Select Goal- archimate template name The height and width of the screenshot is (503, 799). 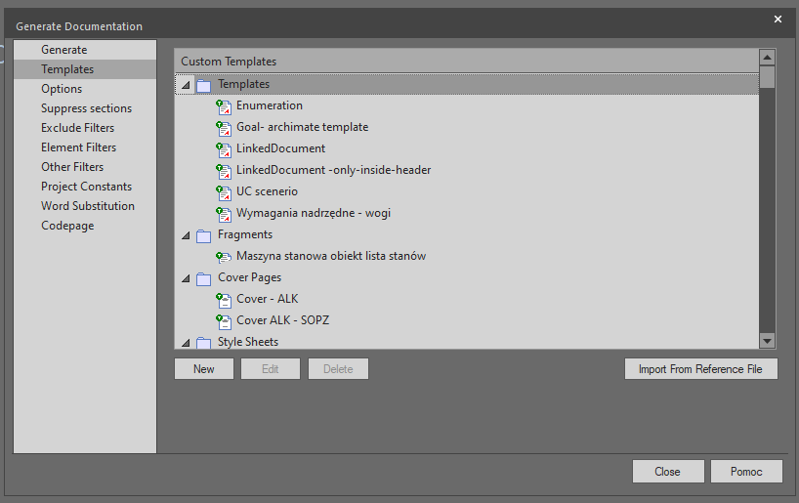point(302,127)
